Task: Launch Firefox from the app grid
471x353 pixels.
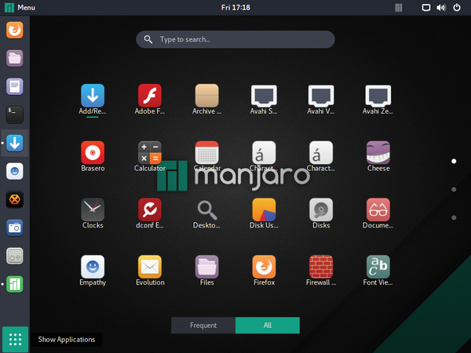Action: coord(264,267)
